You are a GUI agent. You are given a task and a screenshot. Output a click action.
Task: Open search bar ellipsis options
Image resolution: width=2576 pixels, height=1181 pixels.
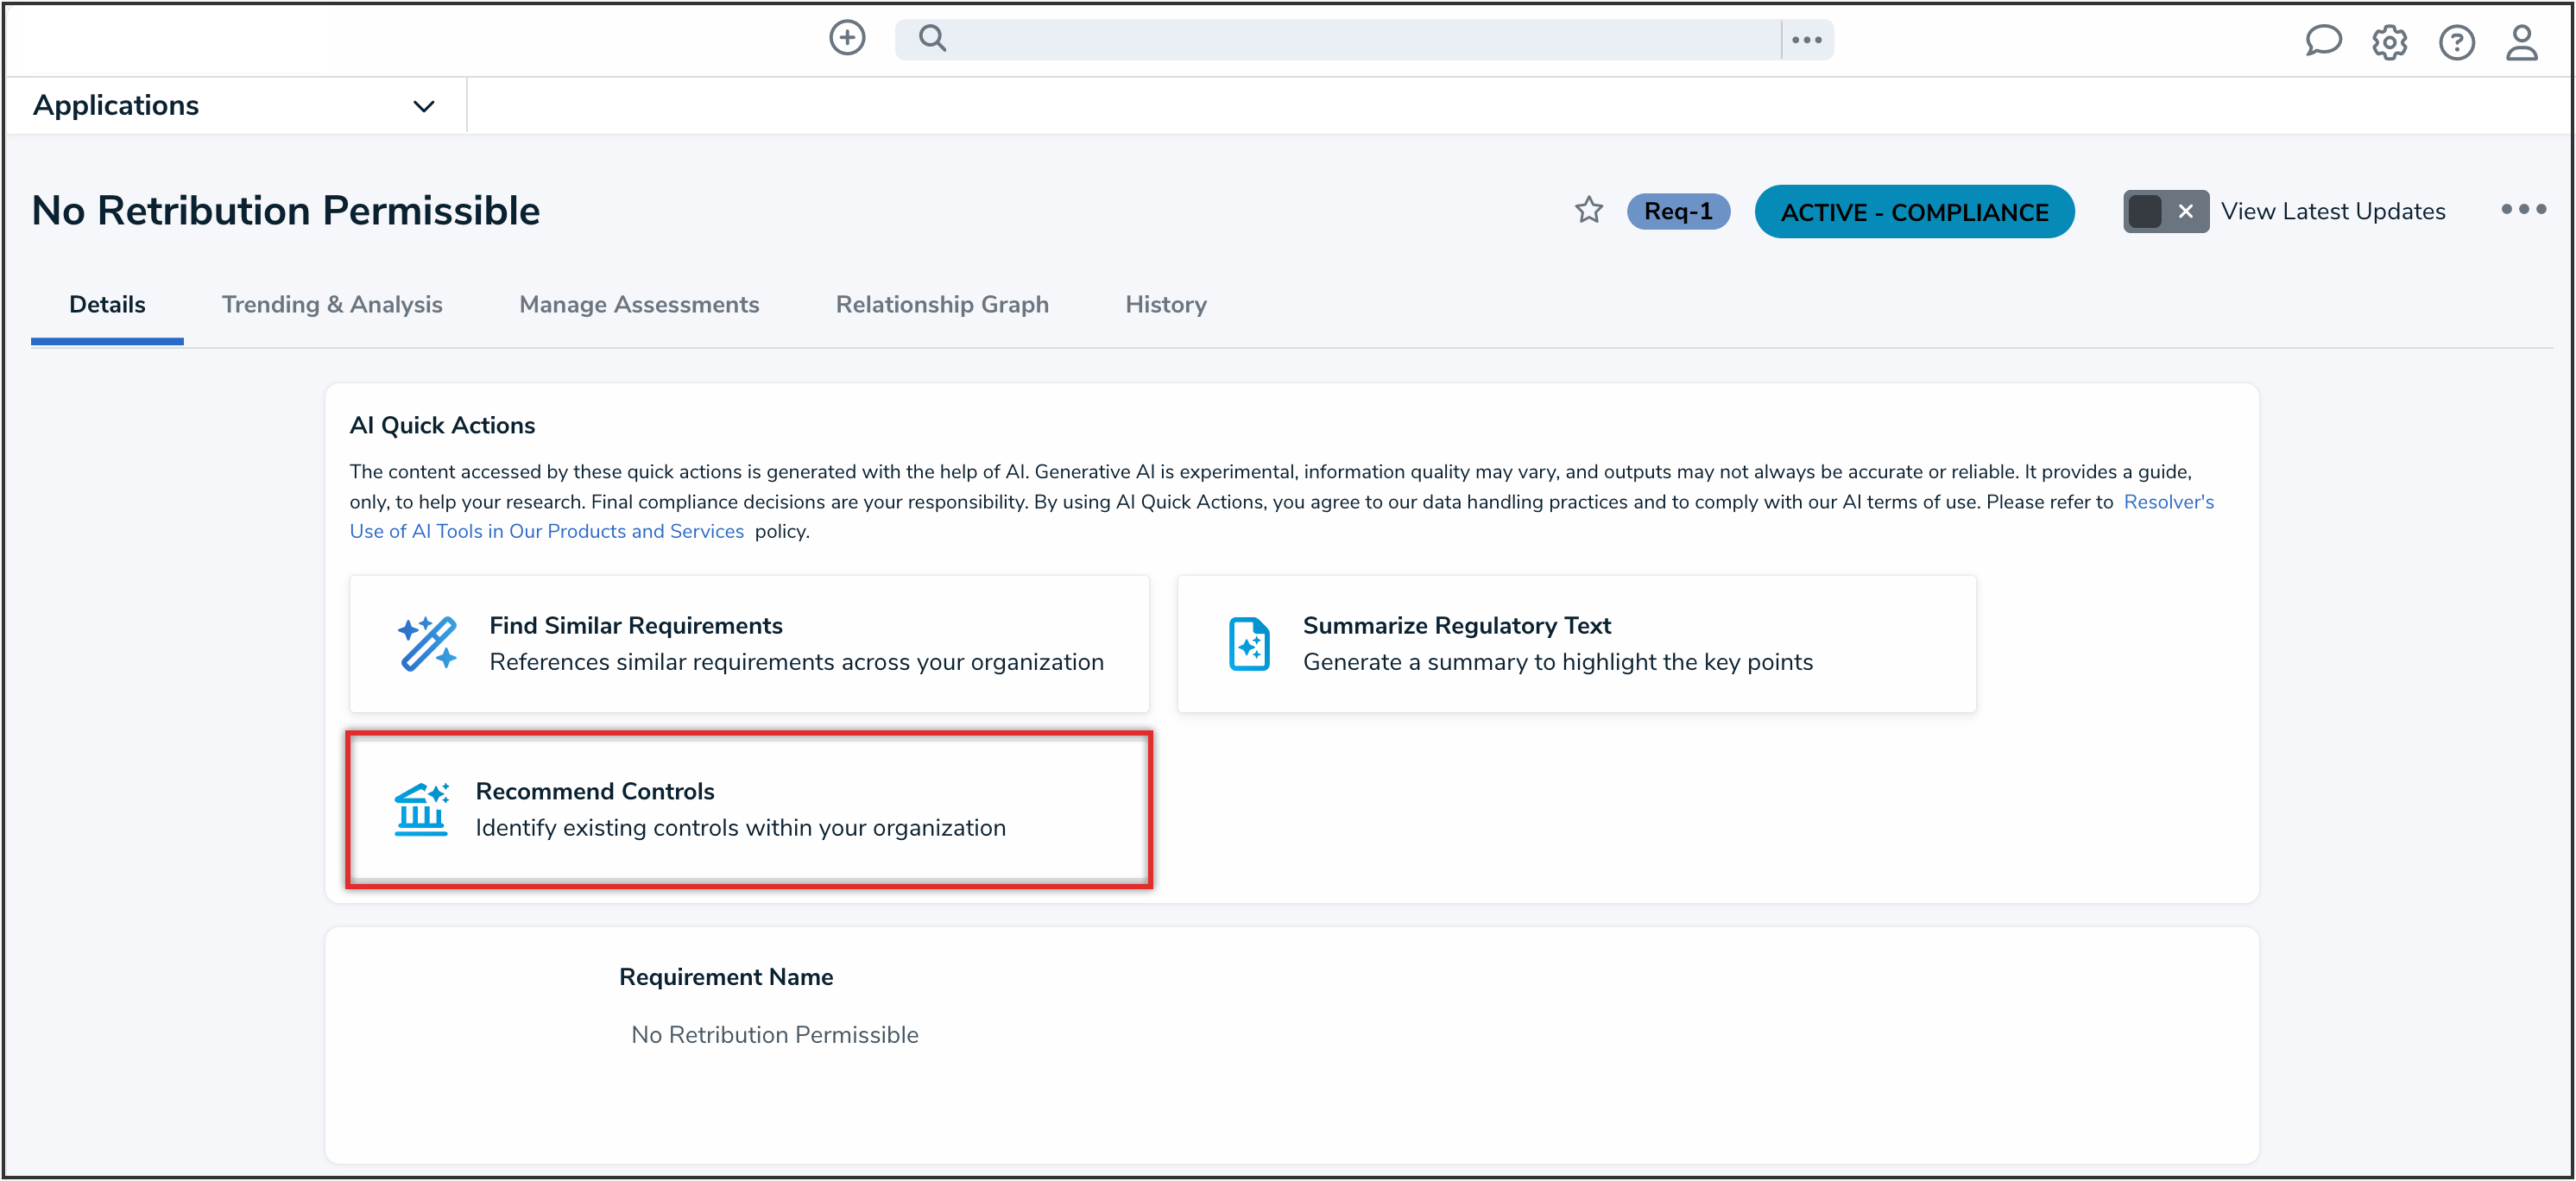click(1806, 40)
